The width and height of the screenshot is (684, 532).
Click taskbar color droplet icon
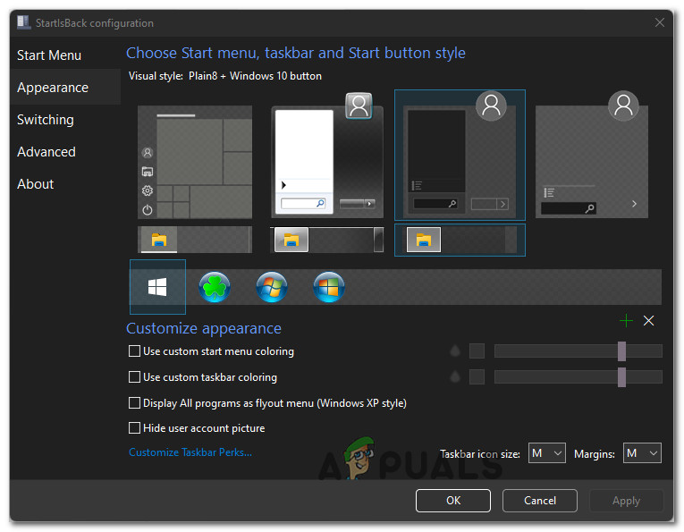pos(455,377)
